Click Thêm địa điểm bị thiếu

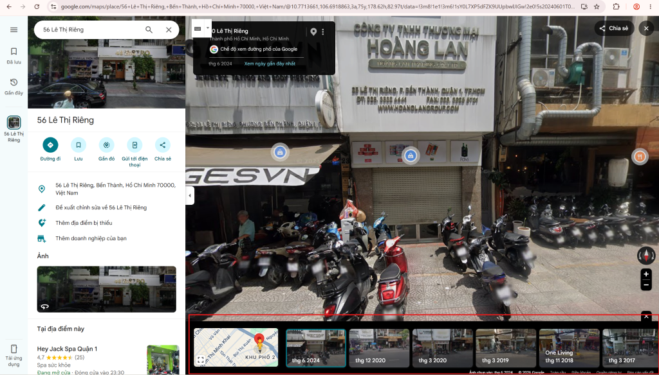(107, 223)
